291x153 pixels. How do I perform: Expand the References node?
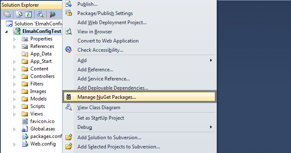click(14, 47)
